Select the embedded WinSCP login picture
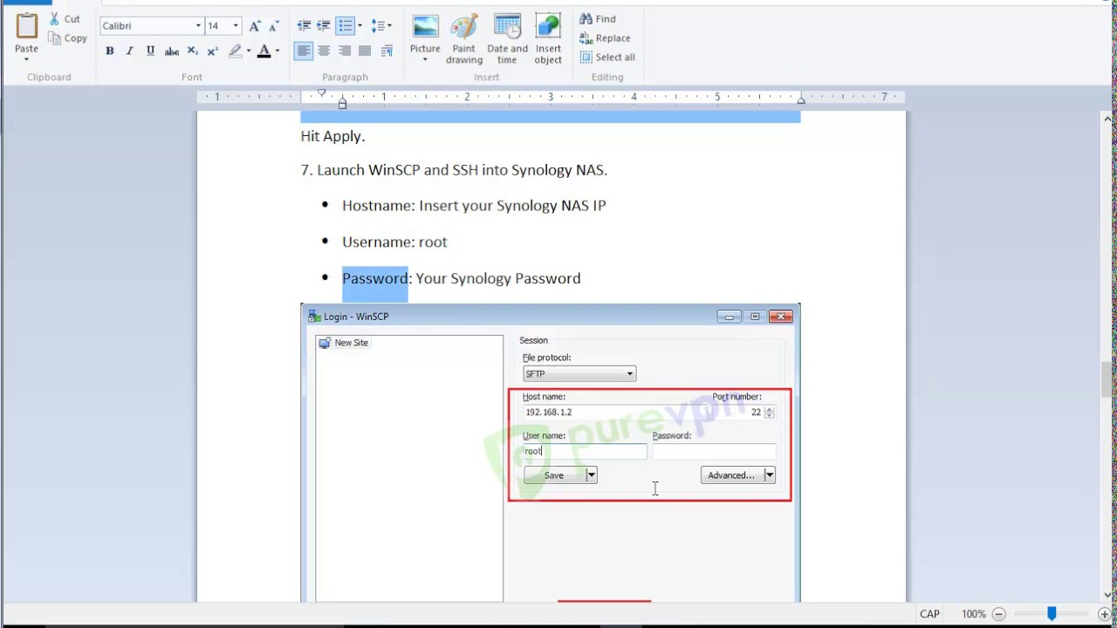The height and width of the screenshot is (628, 1117). [551, 453]
